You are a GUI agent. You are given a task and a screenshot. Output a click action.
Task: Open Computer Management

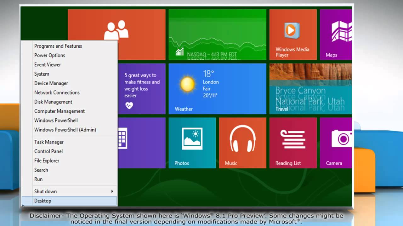tap(59, 111)
